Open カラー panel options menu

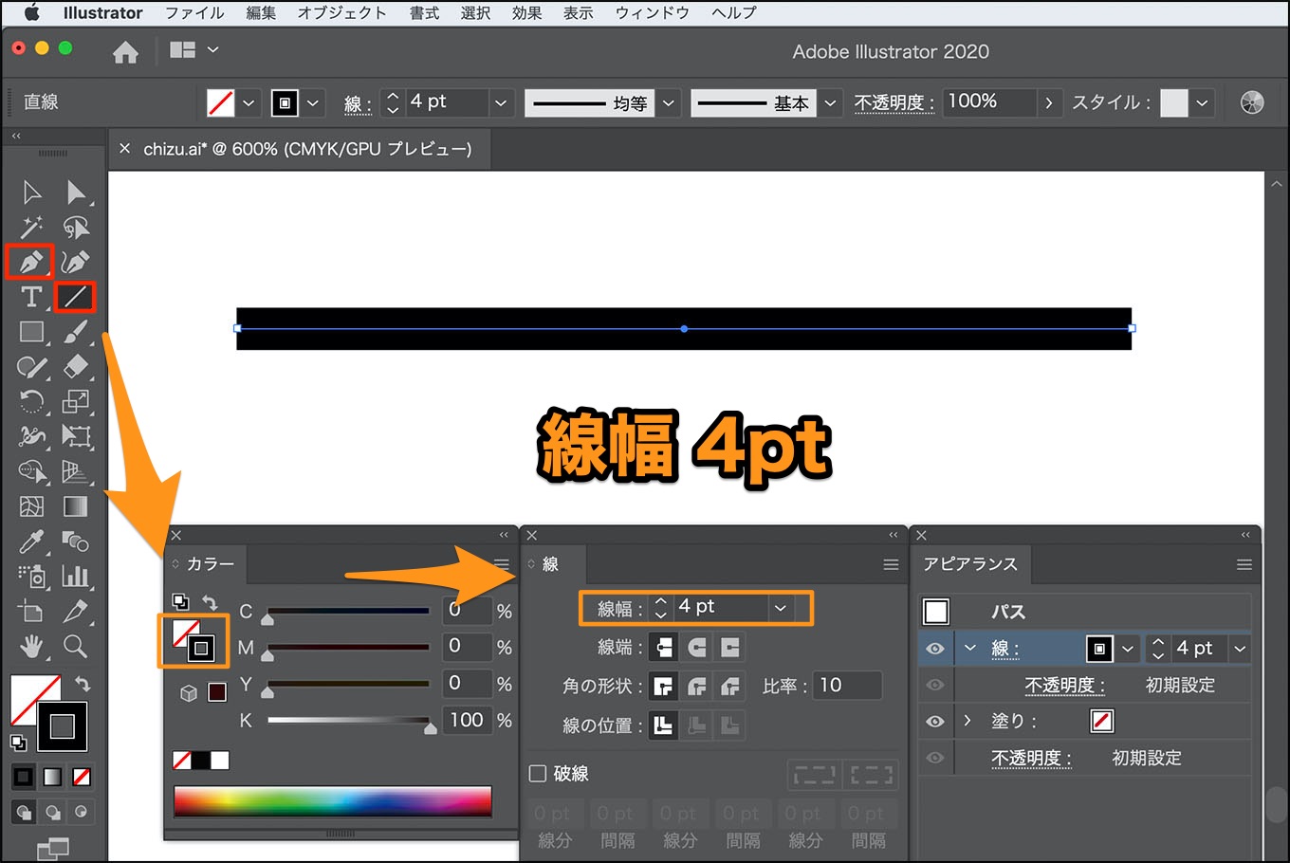pos(502,564)
